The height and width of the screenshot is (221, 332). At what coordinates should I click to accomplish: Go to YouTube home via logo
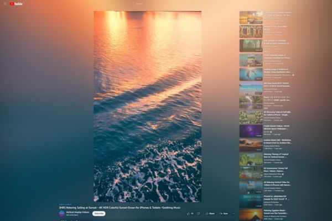[16, 4]
